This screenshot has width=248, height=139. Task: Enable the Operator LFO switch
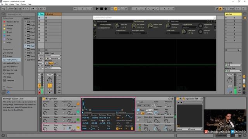pos(138,102)
